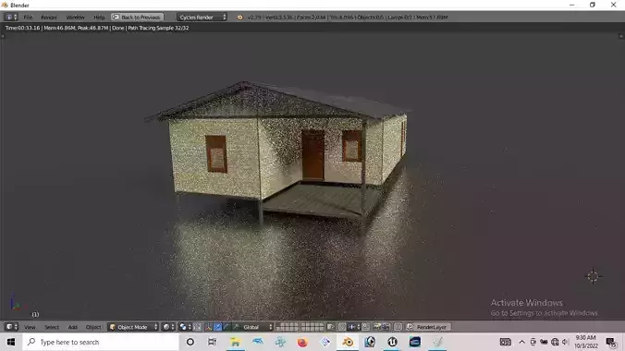Open the Help menu
The height and width of the screenshot is (351, 625).
click(x=98, y=18)
